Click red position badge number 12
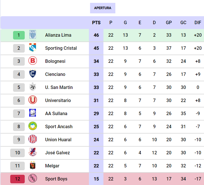The width and height of the screenshot is (204, 185). tap(18, 179)
